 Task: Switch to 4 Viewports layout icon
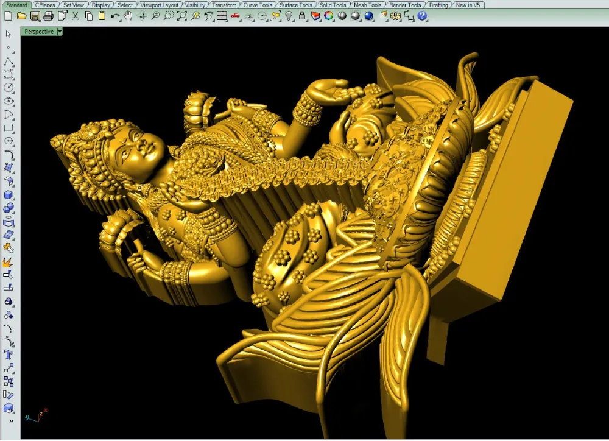tap(222, 16)
